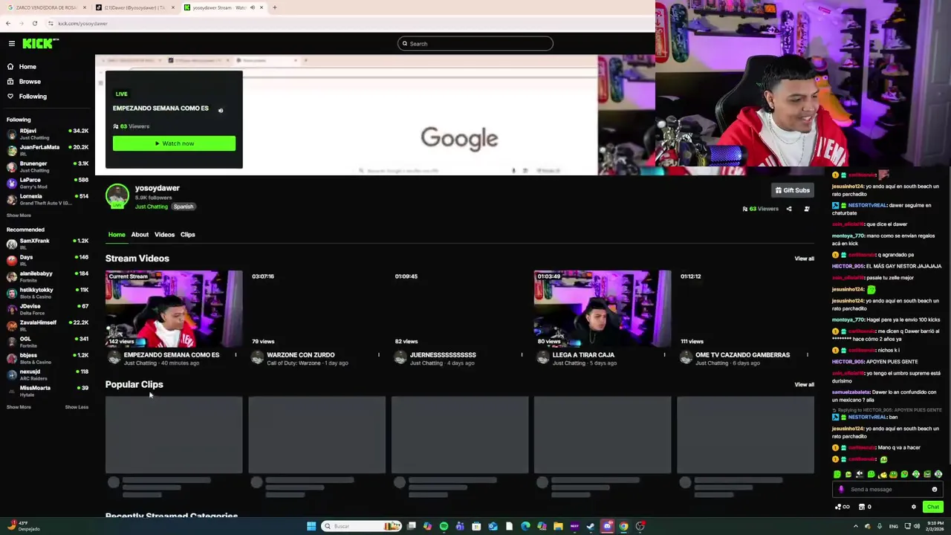
Task: Click the Gift Subs button
Action: (x=792, y=190)
